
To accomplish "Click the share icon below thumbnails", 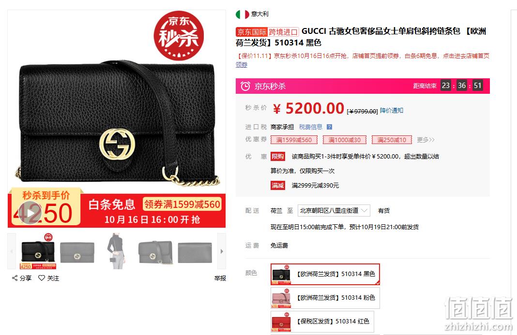I will (x=15, y=278).
